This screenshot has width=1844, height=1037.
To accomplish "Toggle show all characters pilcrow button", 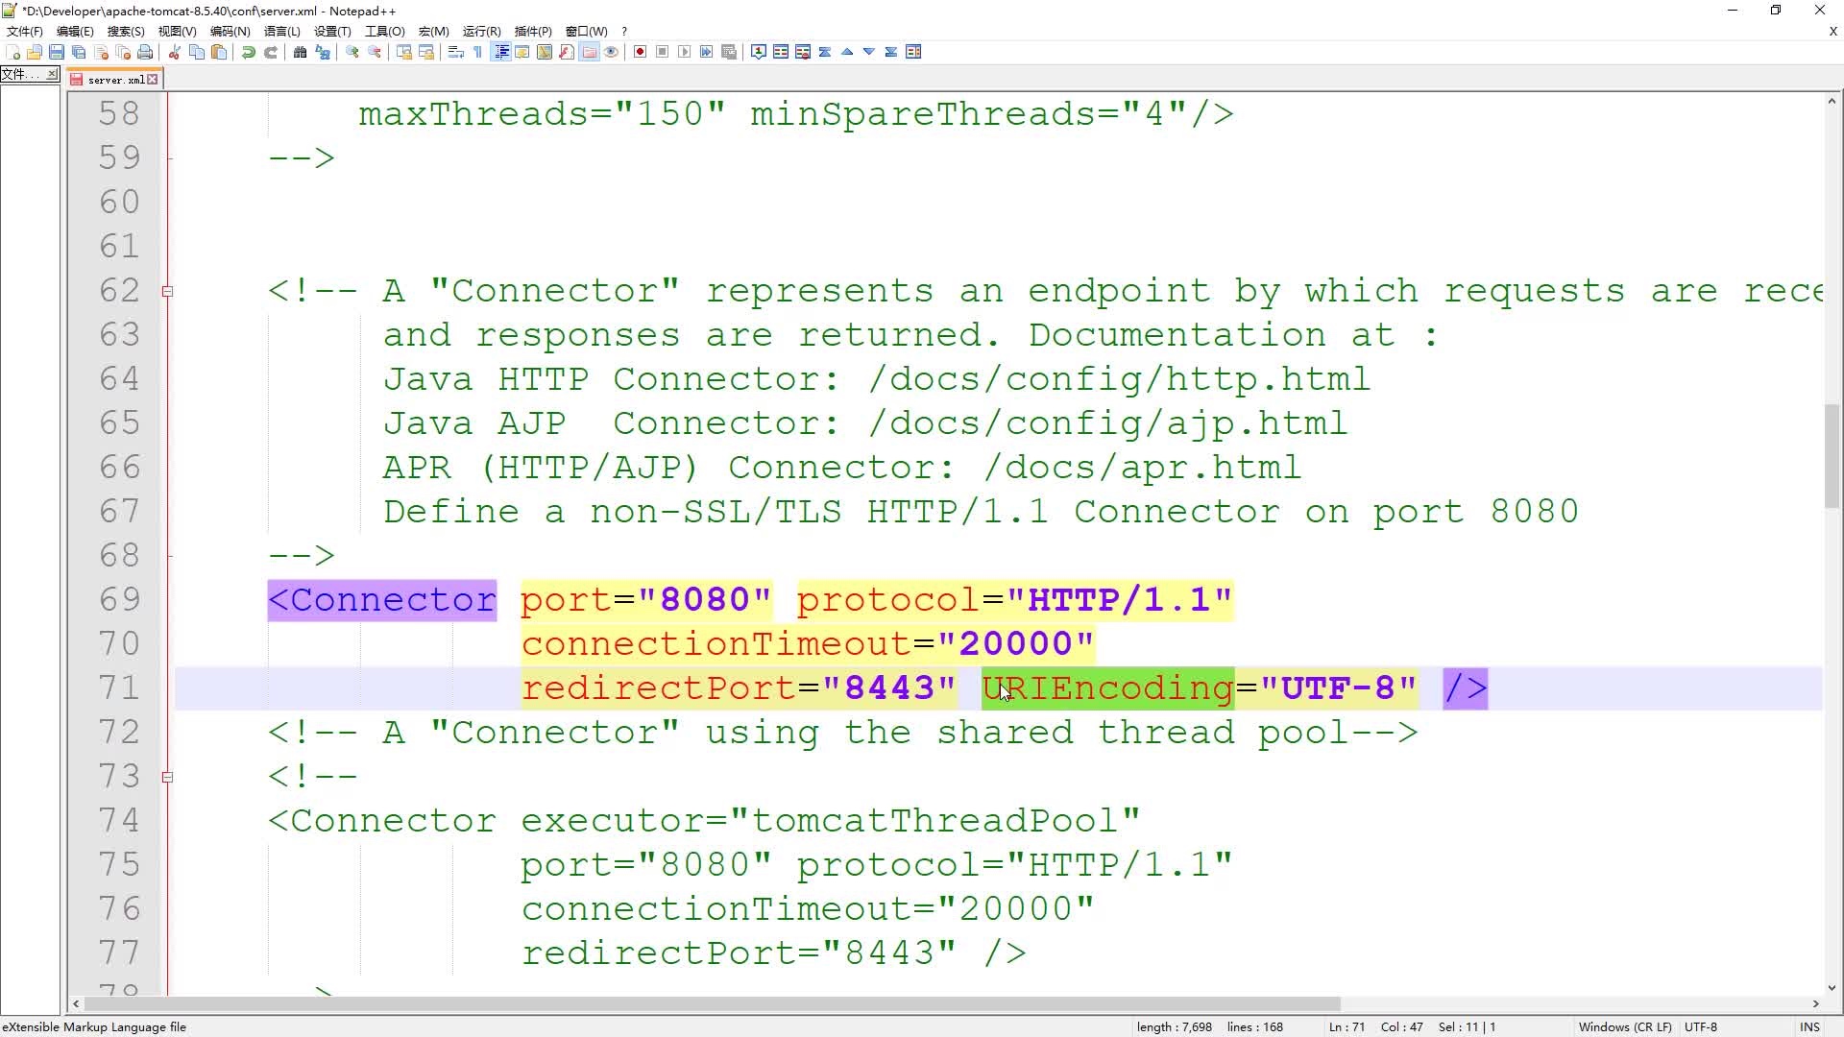I will click(x=477, y=52).
